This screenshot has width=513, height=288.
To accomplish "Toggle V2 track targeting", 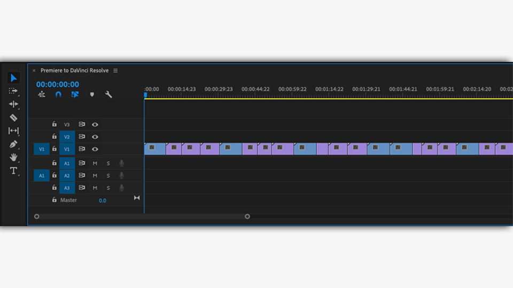I will coord(67,137).
